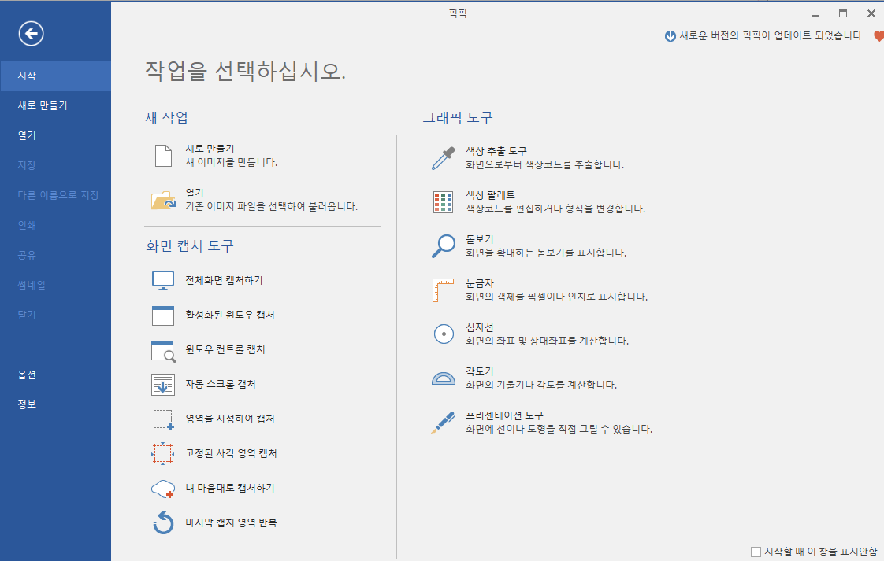Select 새로 만들기 in the sidebar
The height and width of the screenshot is (561, 884).
pos(55,106)
